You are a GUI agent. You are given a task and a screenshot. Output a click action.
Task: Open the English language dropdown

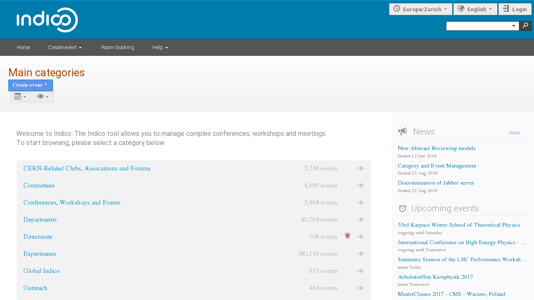pyautogui.click(x=475, y=9)
